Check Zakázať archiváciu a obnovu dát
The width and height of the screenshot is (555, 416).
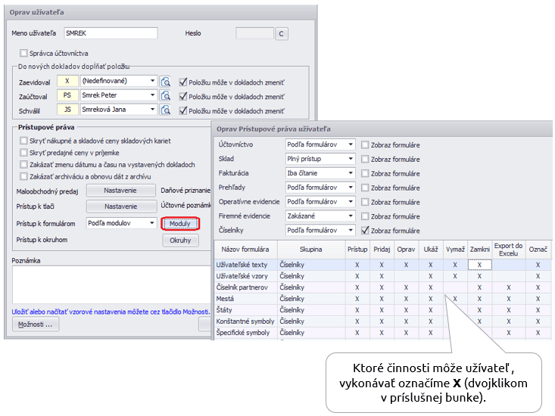point(23,176)
